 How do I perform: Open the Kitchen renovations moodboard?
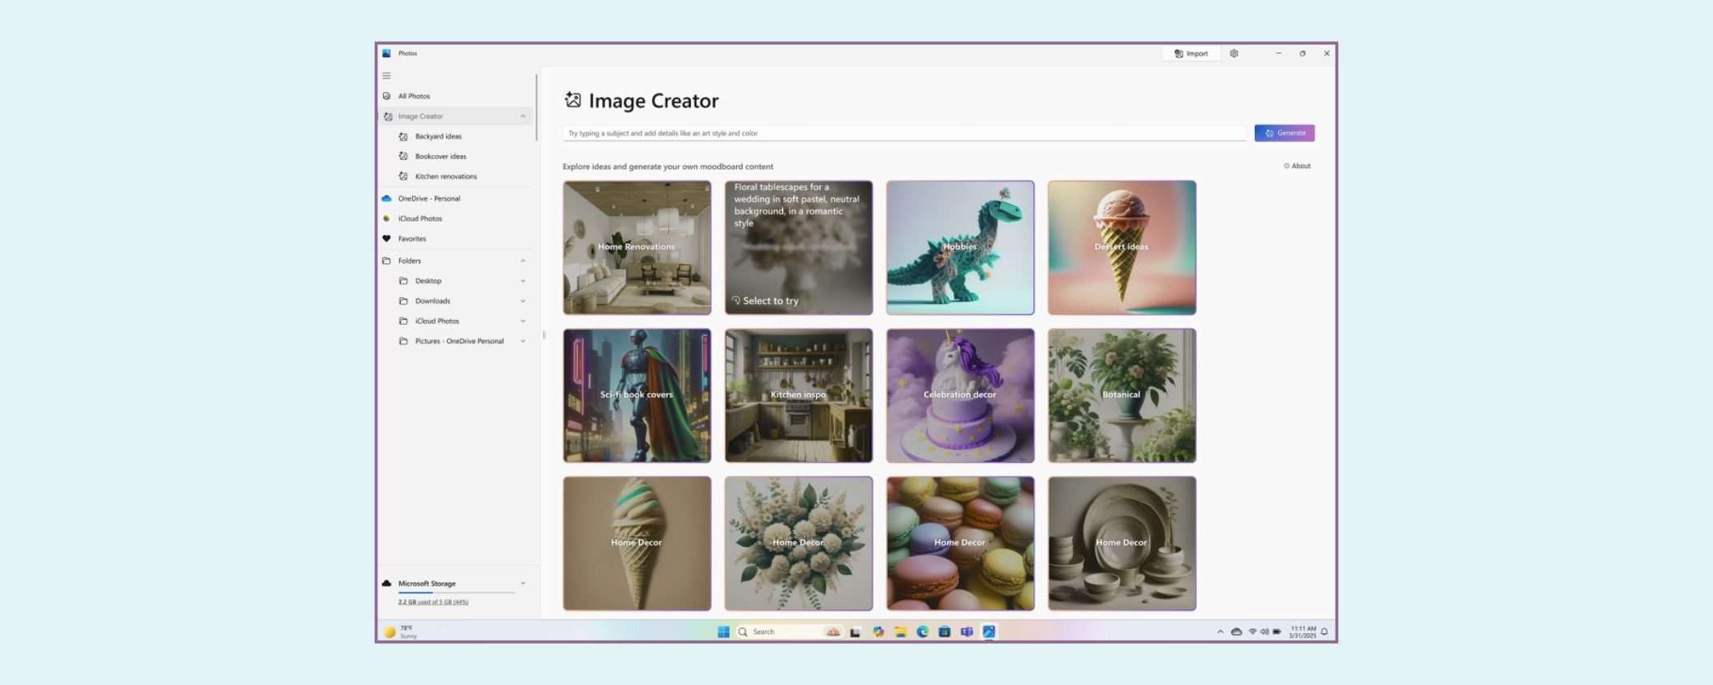445,176
